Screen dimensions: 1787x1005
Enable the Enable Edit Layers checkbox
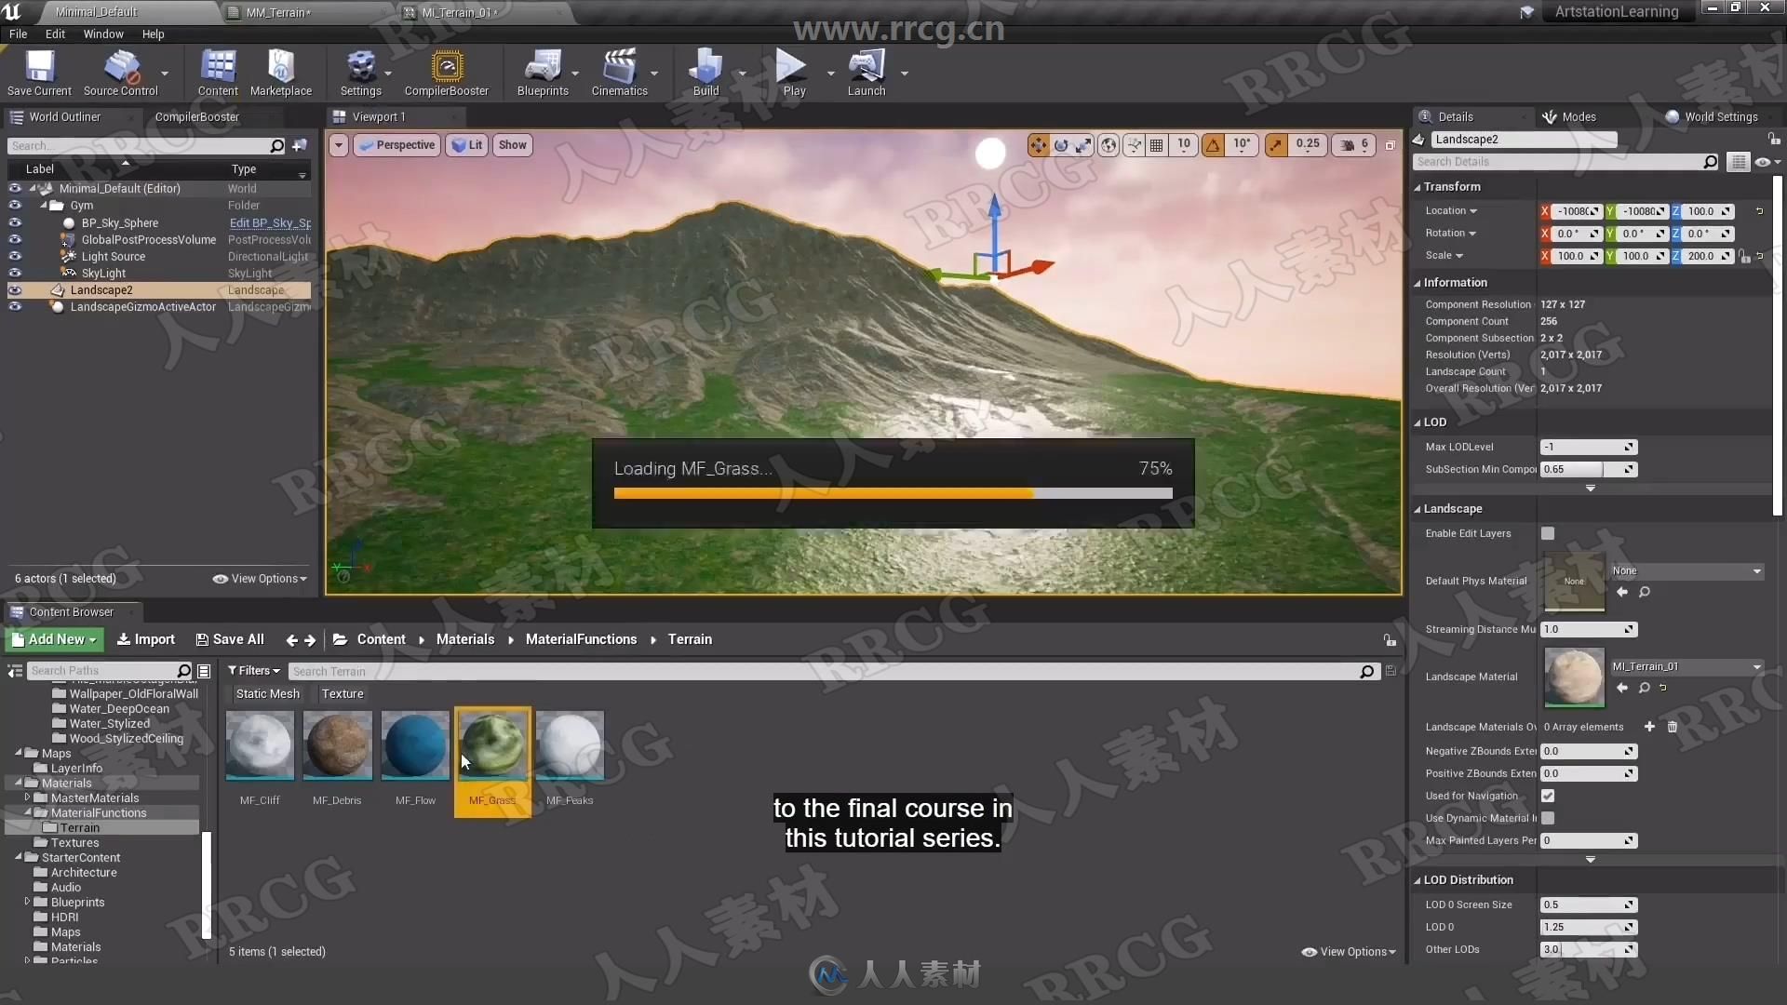coord(1548,533)
